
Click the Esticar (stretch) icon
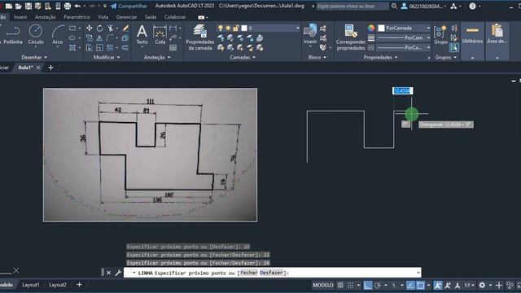click(90, 47)
